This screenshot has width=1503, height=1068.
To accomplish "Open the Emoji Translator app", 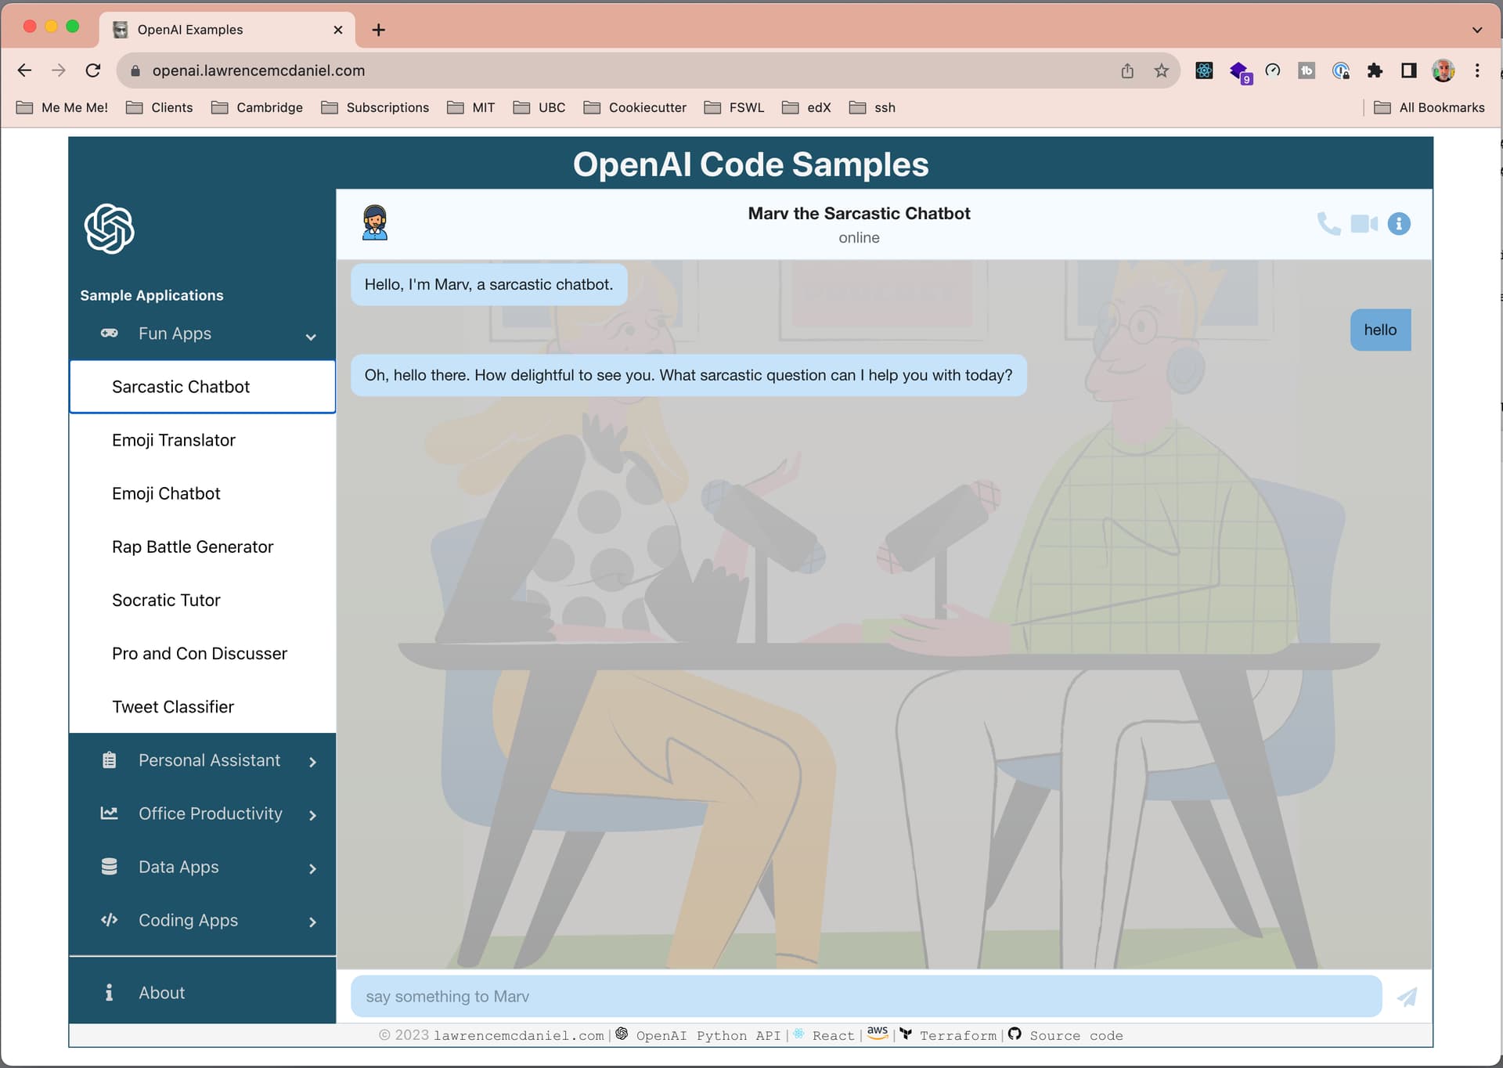I will (x=203, y=440).
